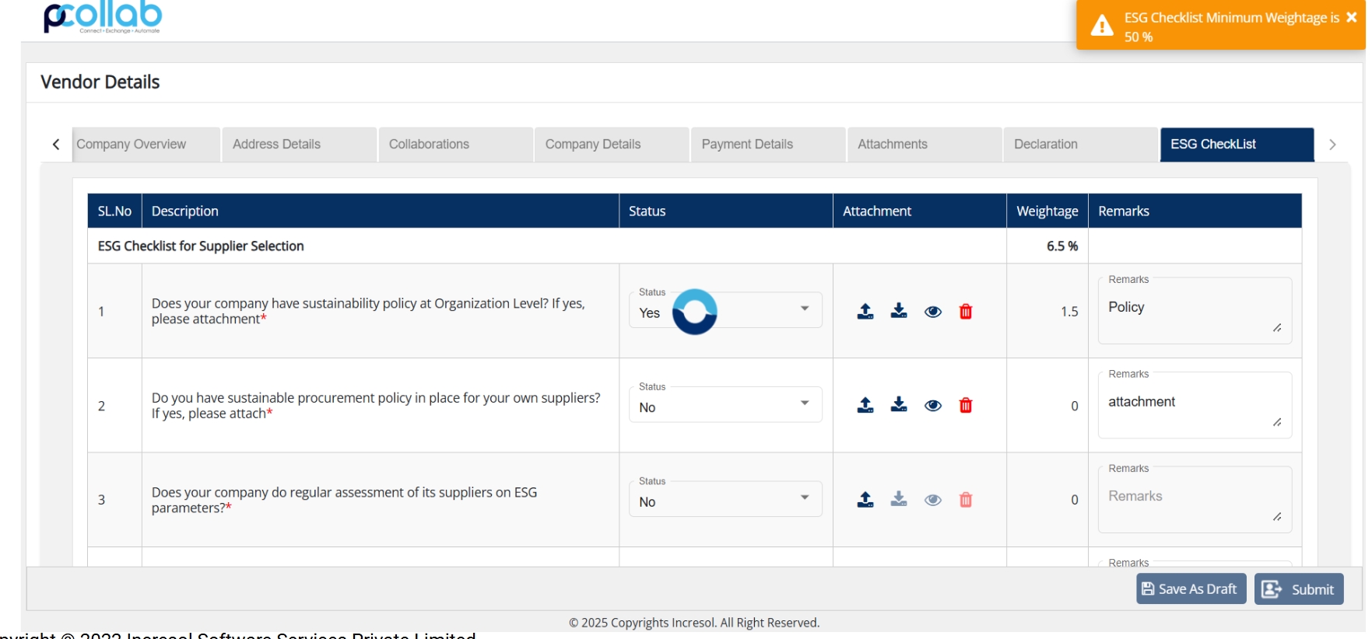Upload attachment for sustainable procurement row 2
The image size is (1372, 639).
(x=865, y=406)
